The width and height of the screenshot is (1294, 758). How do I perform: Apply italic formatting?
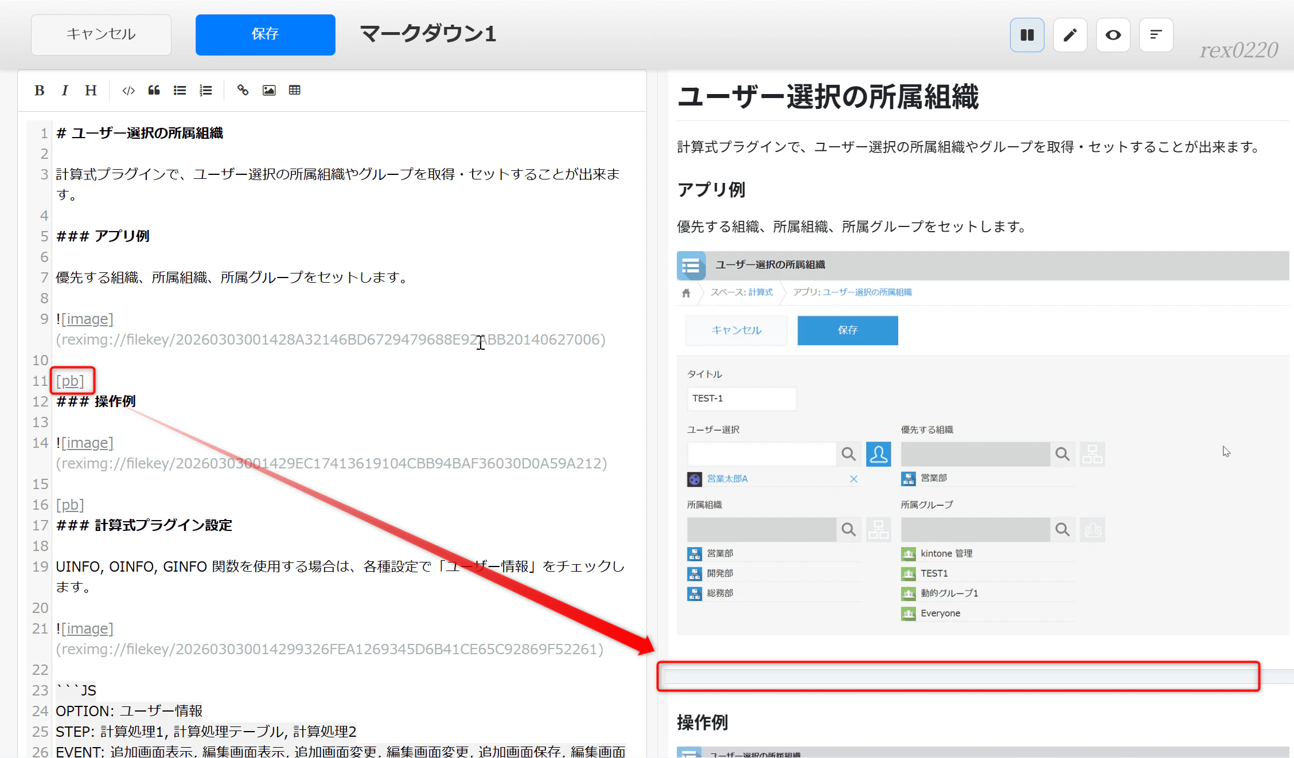[x=65, y=90]
